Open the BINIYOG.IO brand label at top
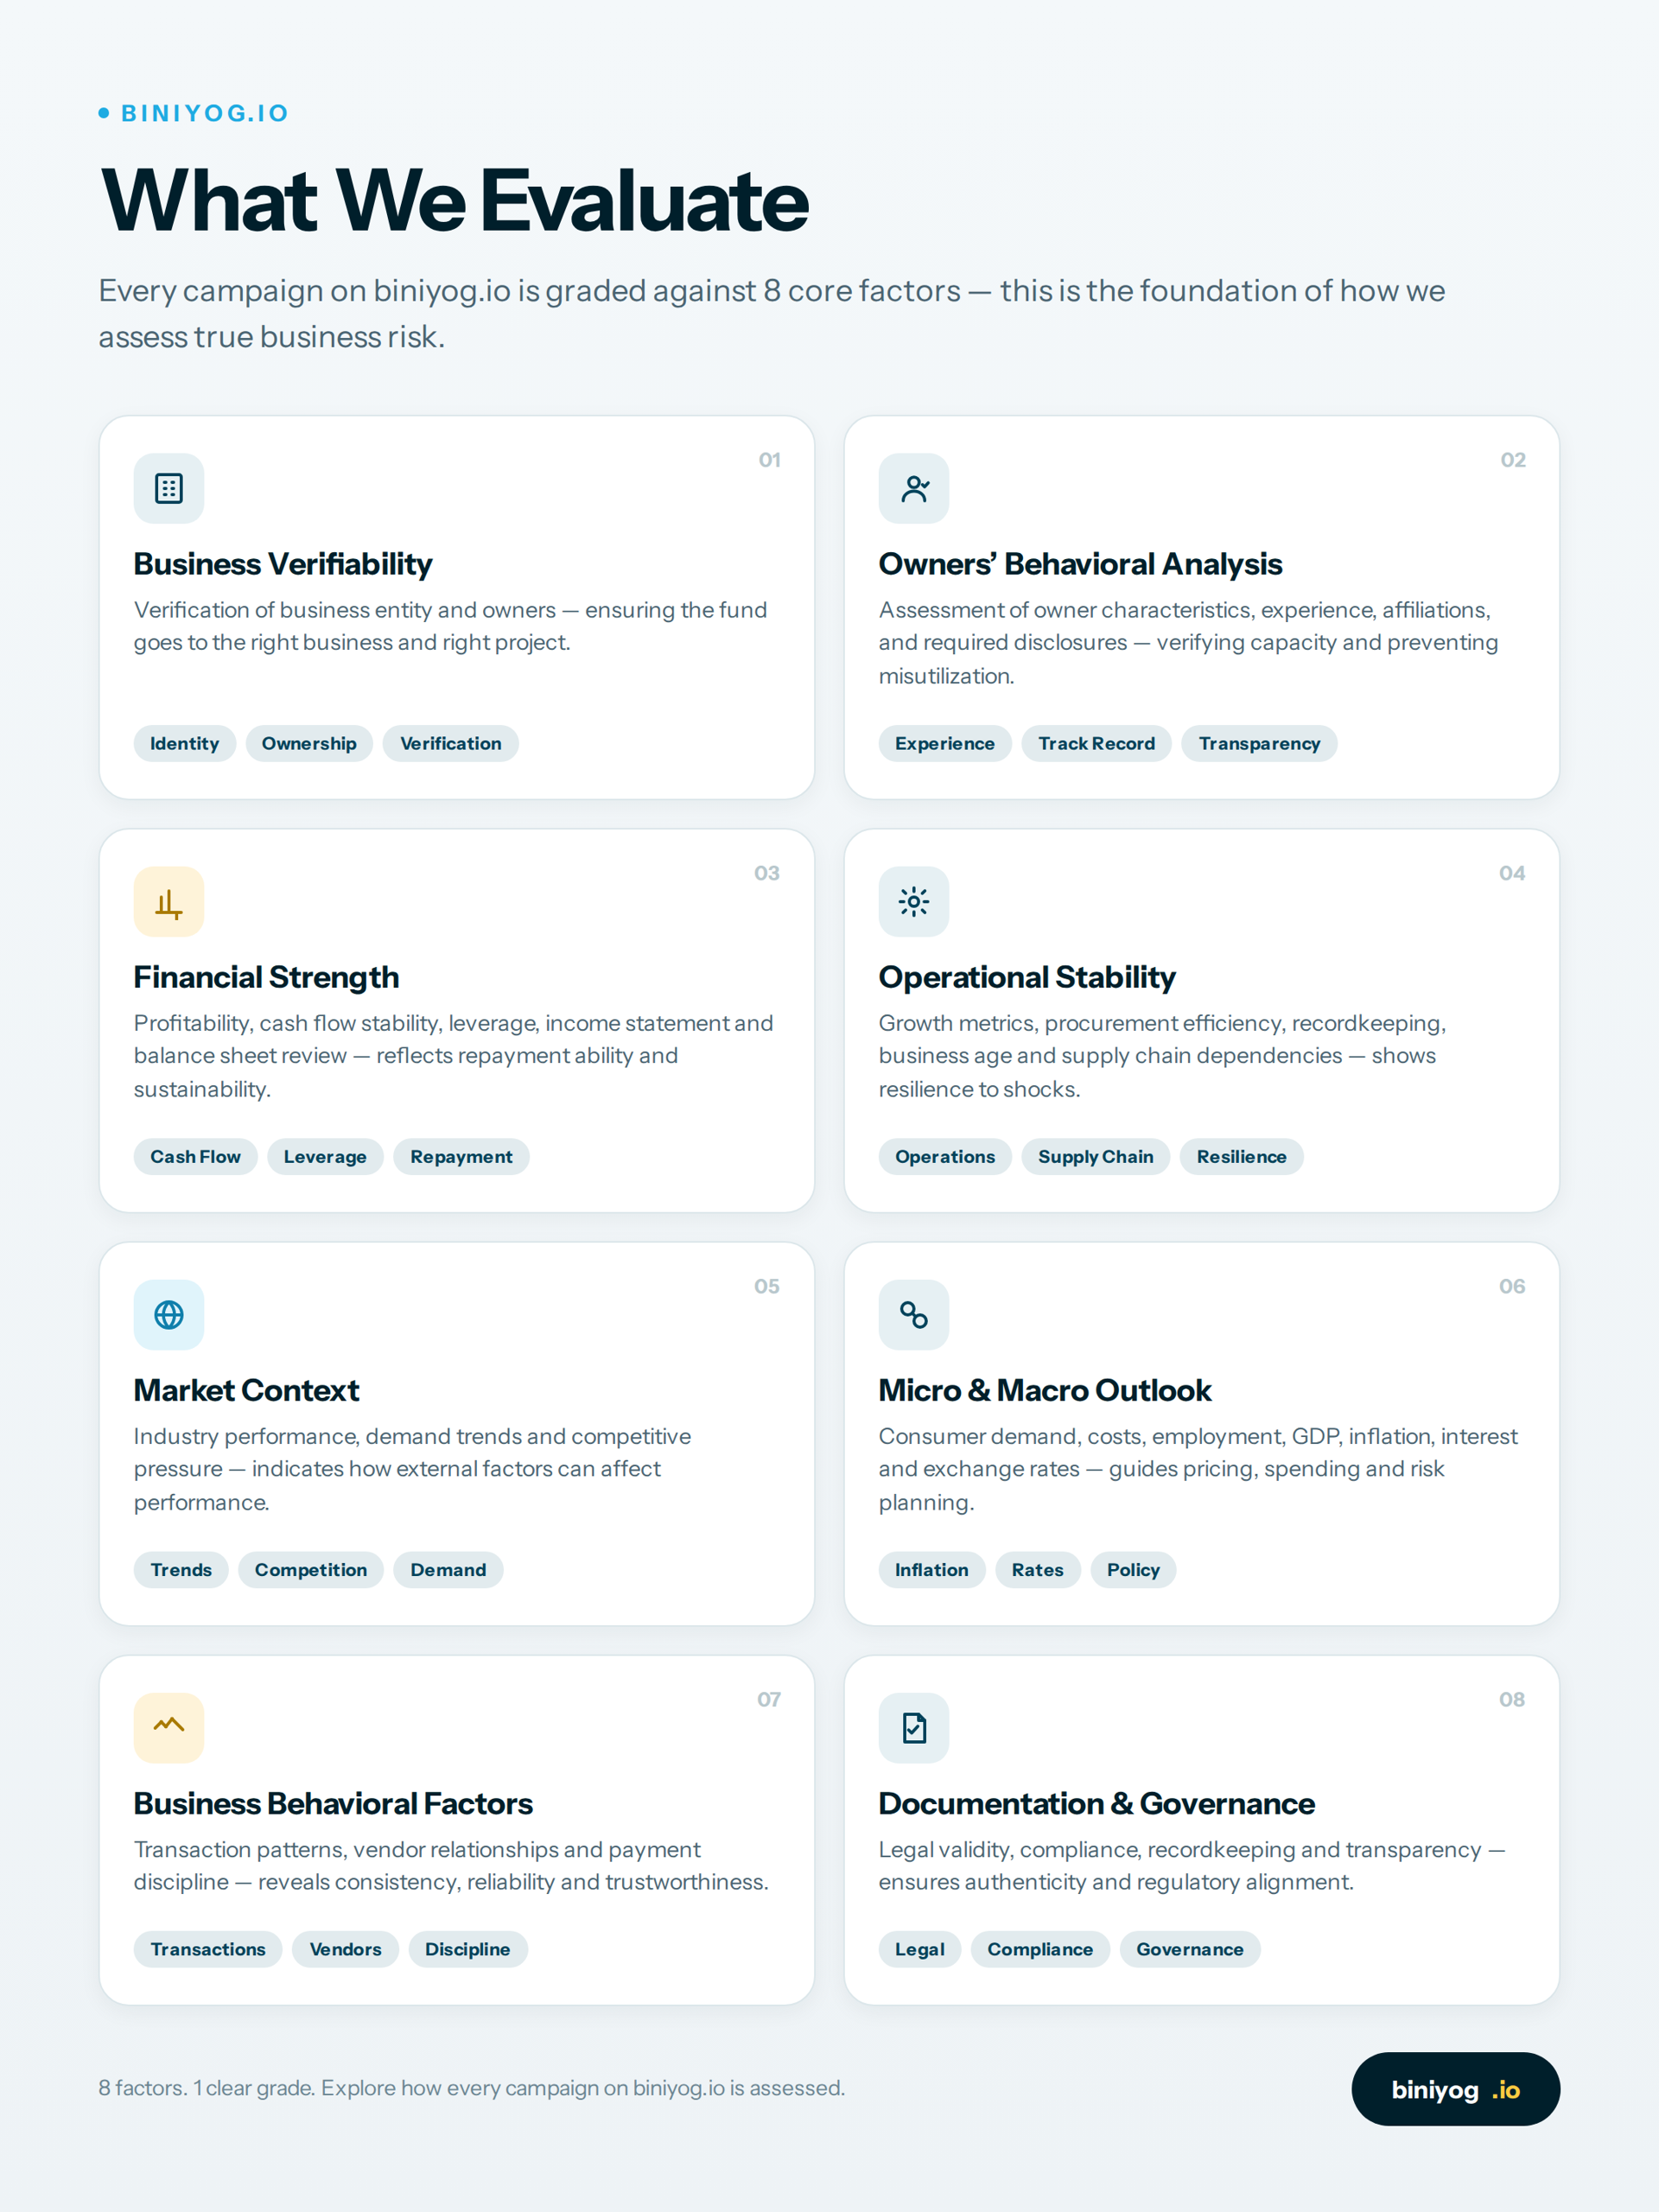This screenshot has height=2212, width=1659. click(194, 113)
